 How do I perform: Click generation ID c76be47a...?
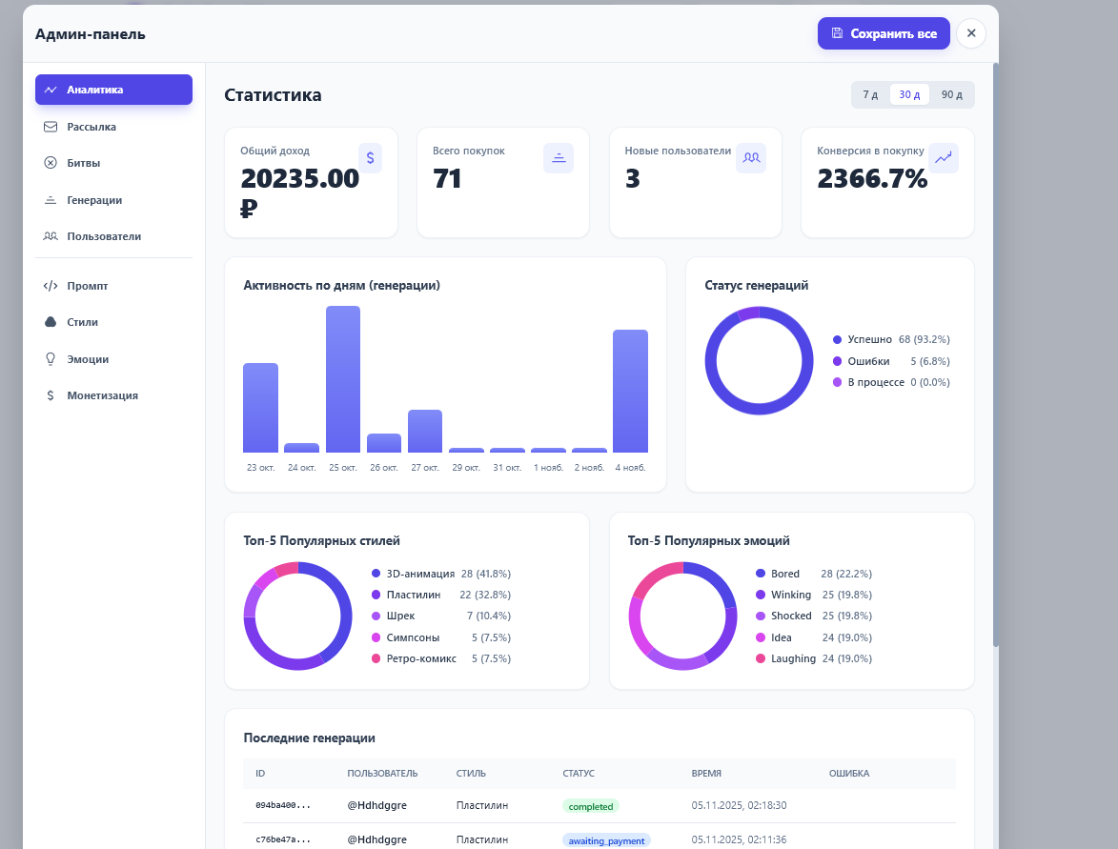tap(283, 839)
